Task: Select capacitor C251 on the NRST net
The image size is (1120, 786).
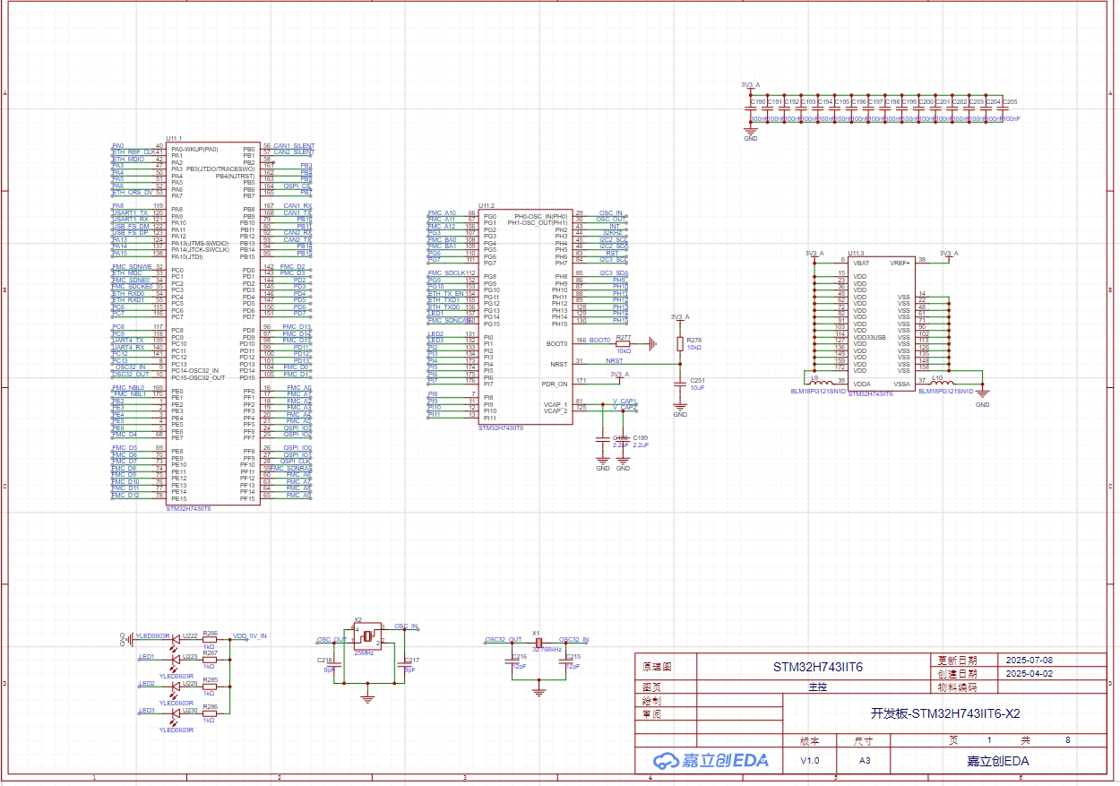Action: (680, 384)
